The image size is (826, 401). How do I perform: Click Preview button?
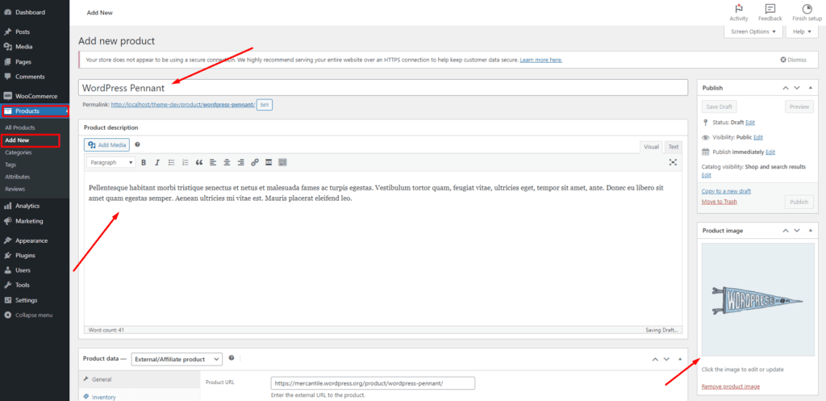(x=799, y=107)
